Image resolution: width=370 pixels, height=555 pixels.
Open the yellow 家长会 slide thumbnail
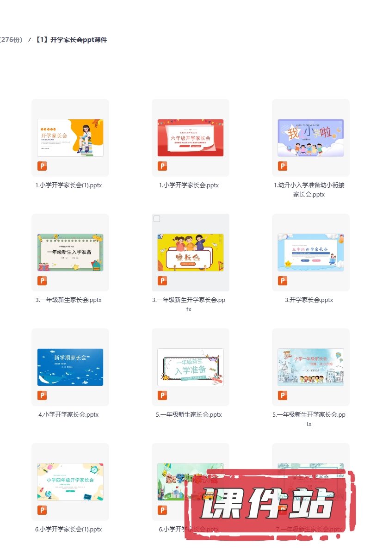pos(191,253)
